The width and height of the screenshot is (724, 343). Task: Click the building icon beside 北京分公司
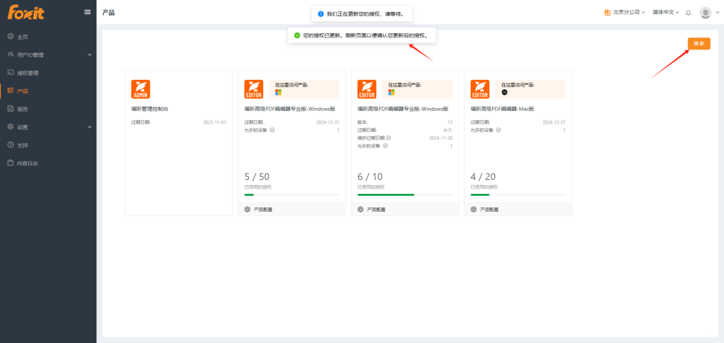pos(607,13)
